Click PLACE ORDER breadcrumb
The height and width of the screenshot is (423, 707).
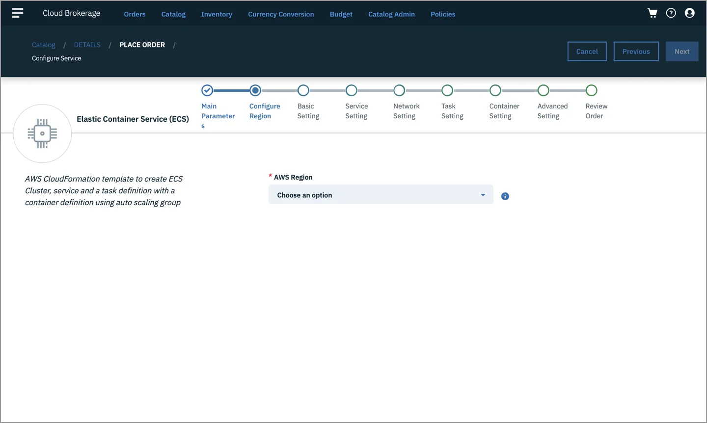pyautogui.click(x=142, y=45)
